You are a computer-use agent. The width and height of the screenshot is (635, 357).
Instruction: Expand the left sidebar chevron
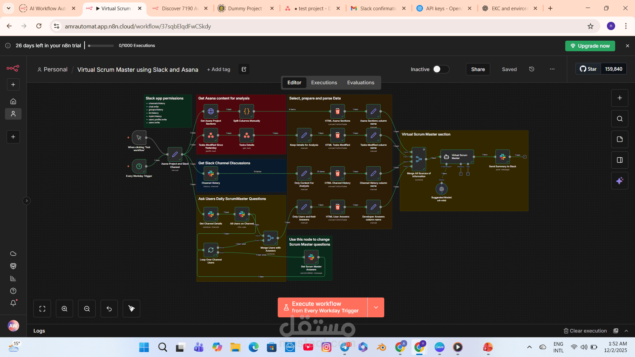coord(27,201)
